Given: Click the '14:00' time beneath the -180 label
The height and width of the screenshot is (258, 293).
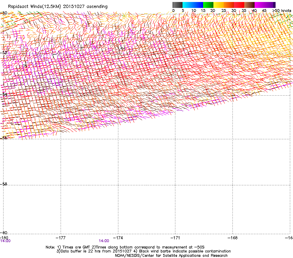Looking at the screenshot, I should coord(5,241).
